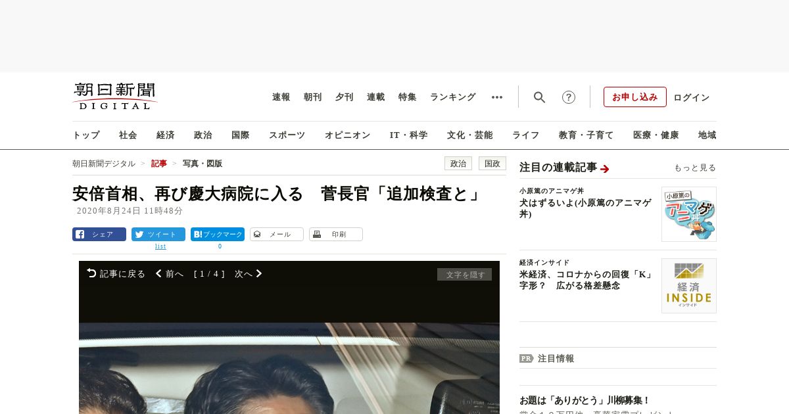Open 犬はずるいよ article link
Screen dimensions: 789x414
click(585, 208)
